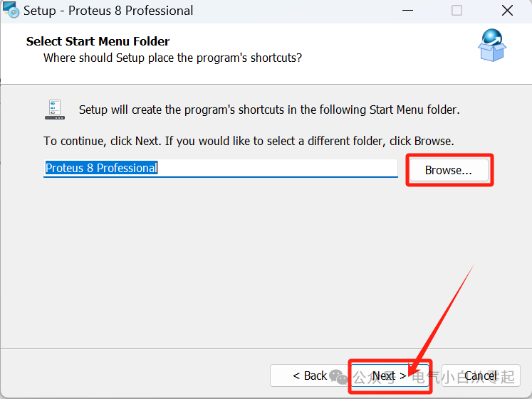Image resolution: width=532 pixels, height=399 pixels.
Task: Click the 'Select Start Menu Folder' heading
Action: pos(98,41)
